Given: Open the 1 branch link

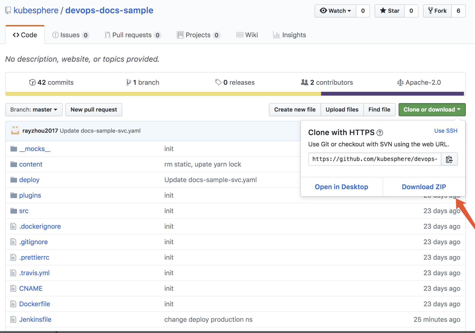Looking at the screenshot, I should (x=143, y=82).
